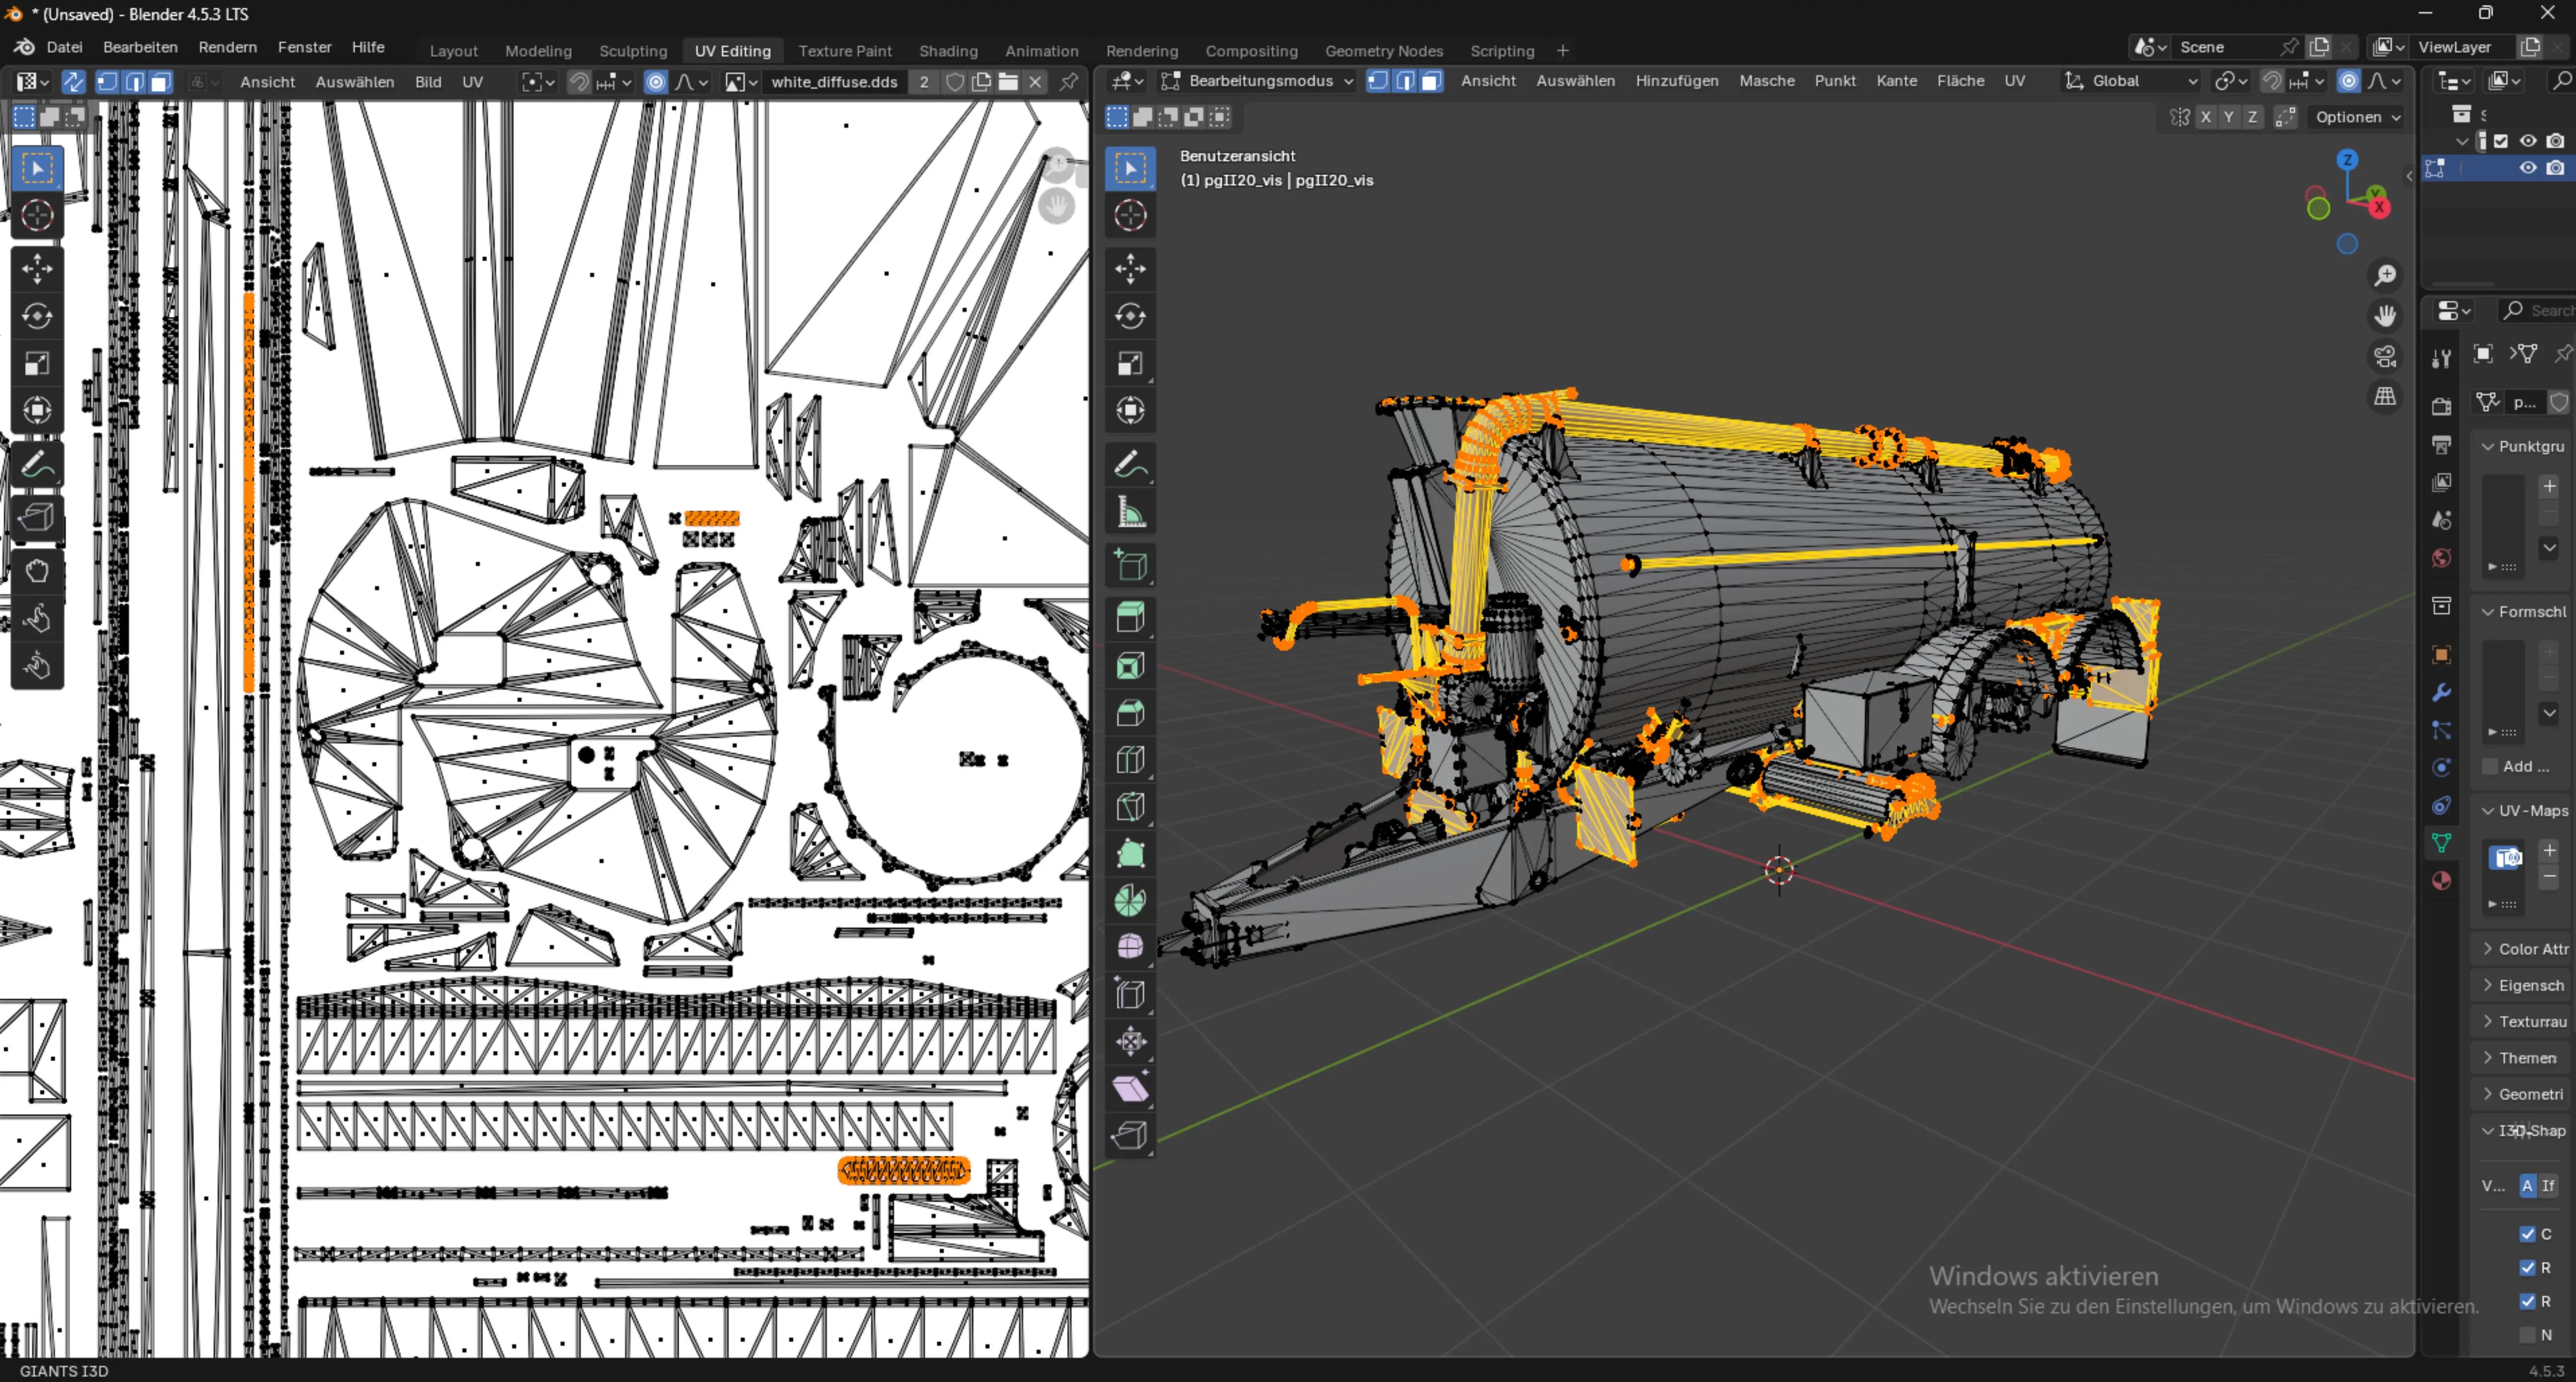The image size is (2576, 1382).
Task: Choose the Grab sculpt tool in UV editor
Action: (x=37, y=571)
